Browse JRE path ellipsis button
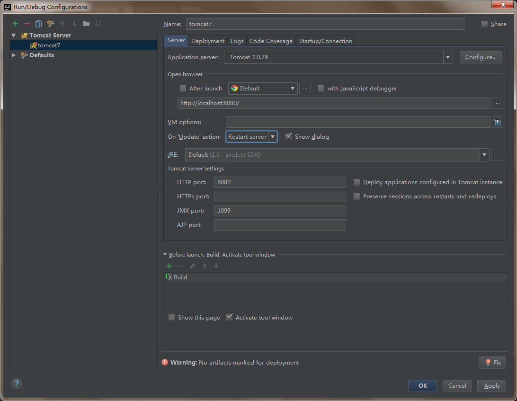 coord(497,155)
